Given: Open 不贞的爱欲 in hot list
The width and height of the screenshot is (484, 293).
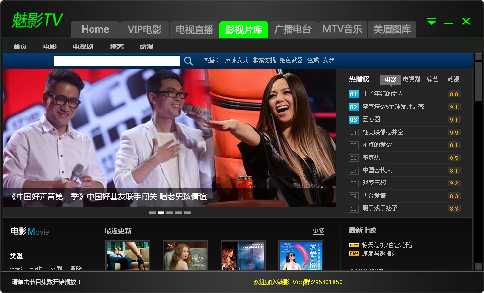Looking at the screenshot, I should point(377,145).
